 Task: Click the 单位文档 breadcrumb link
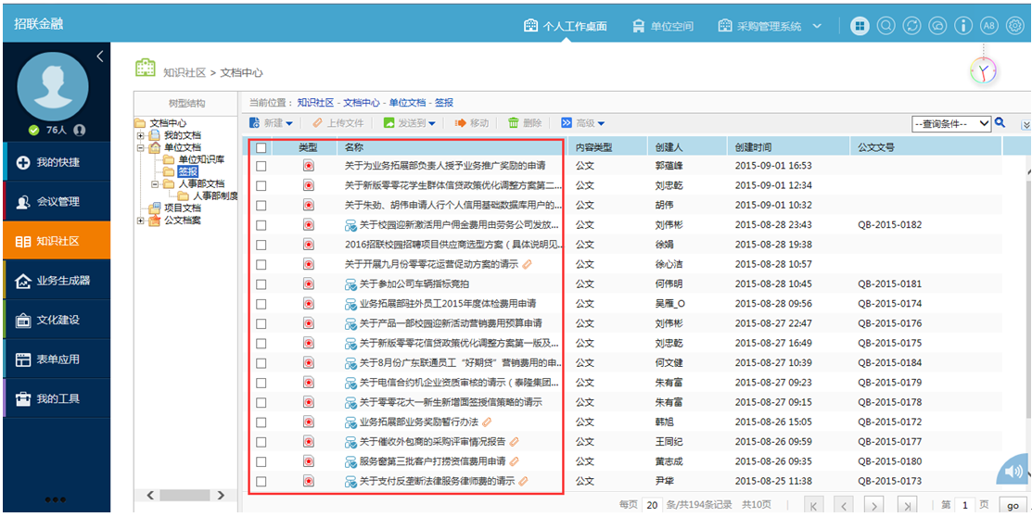point(407,103)
